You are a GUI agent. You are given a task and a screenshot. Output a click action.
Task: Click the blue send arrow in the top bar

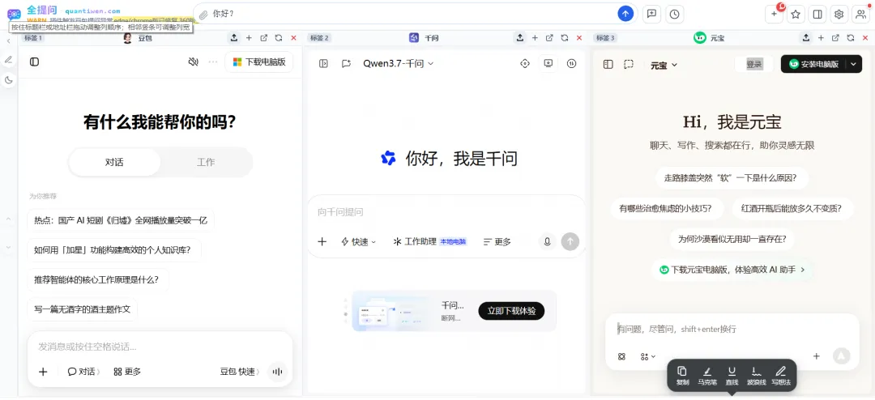tap(625, 14)
